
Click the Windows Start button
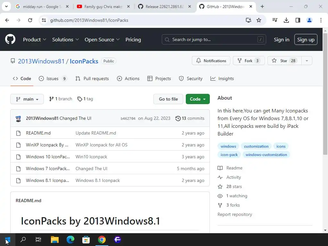click(x=8, y=240)
